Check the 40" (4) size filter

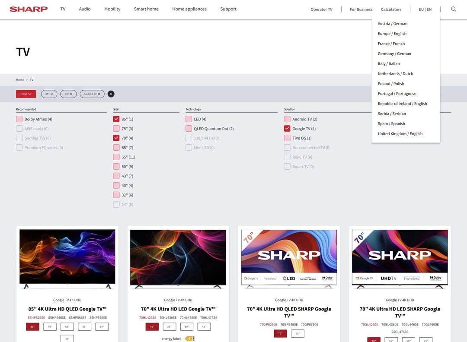pos(116,186)
